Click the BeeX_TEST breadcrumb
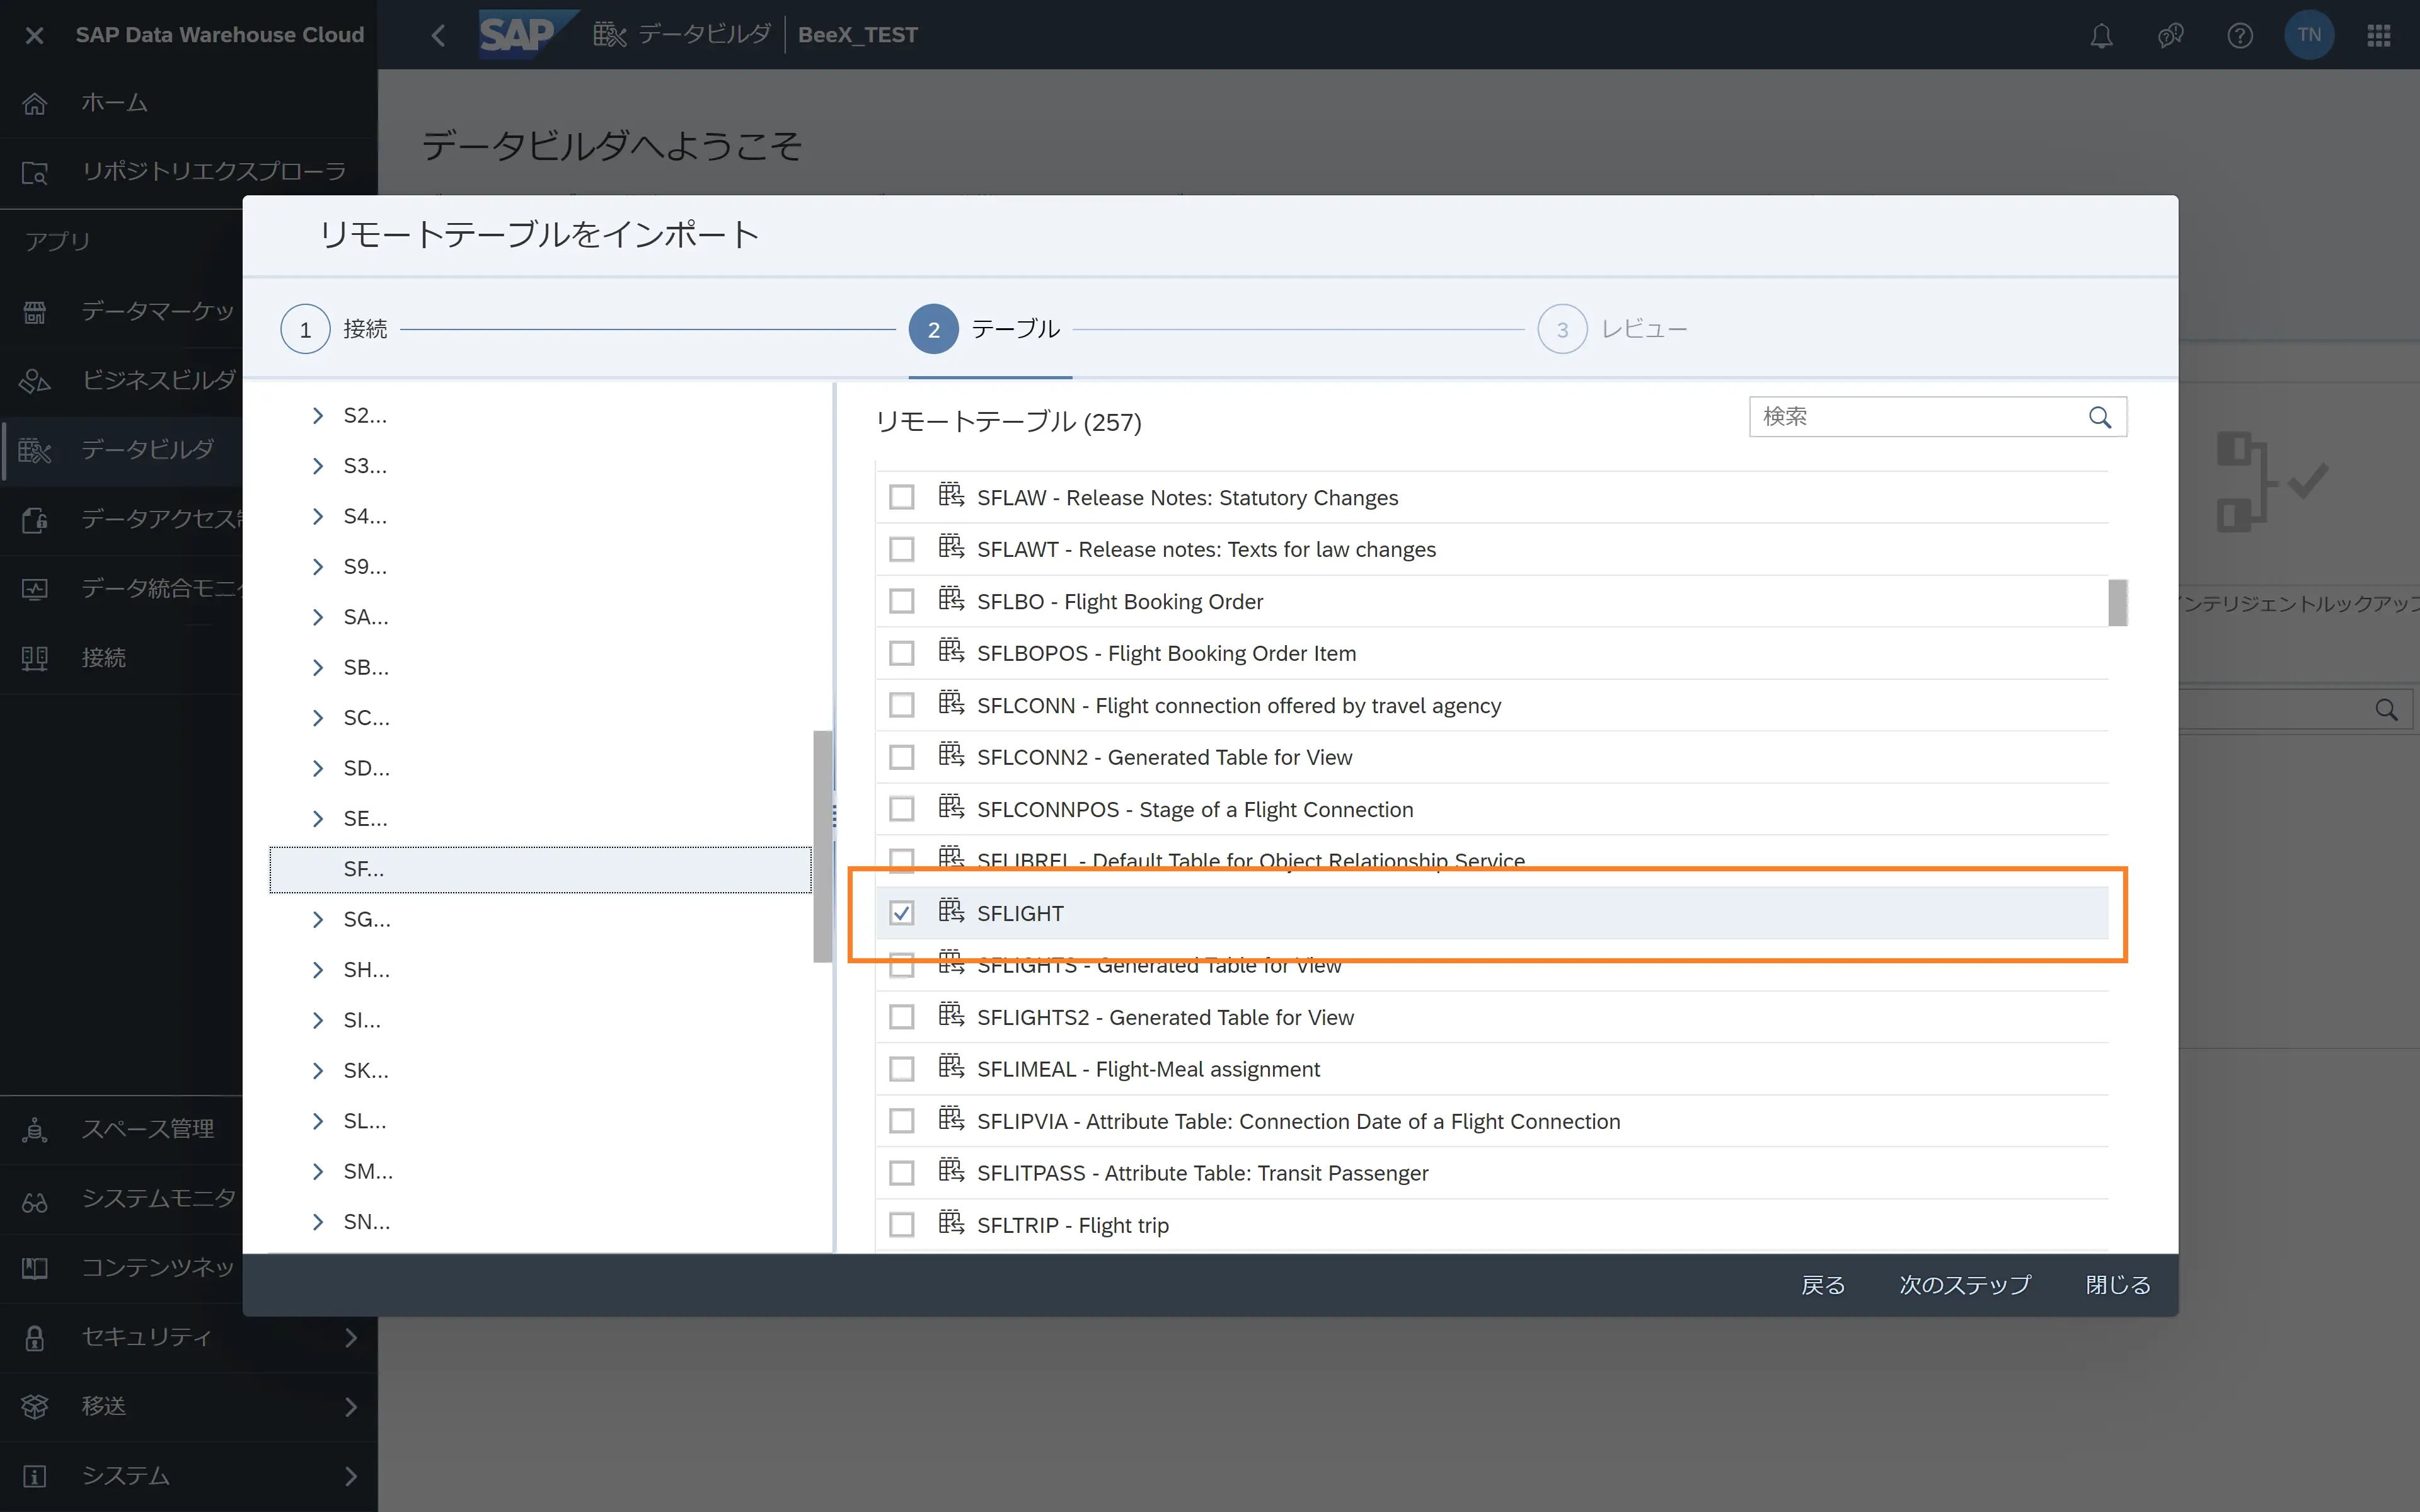2420x1512 pixels. click(x=858, y=35)
